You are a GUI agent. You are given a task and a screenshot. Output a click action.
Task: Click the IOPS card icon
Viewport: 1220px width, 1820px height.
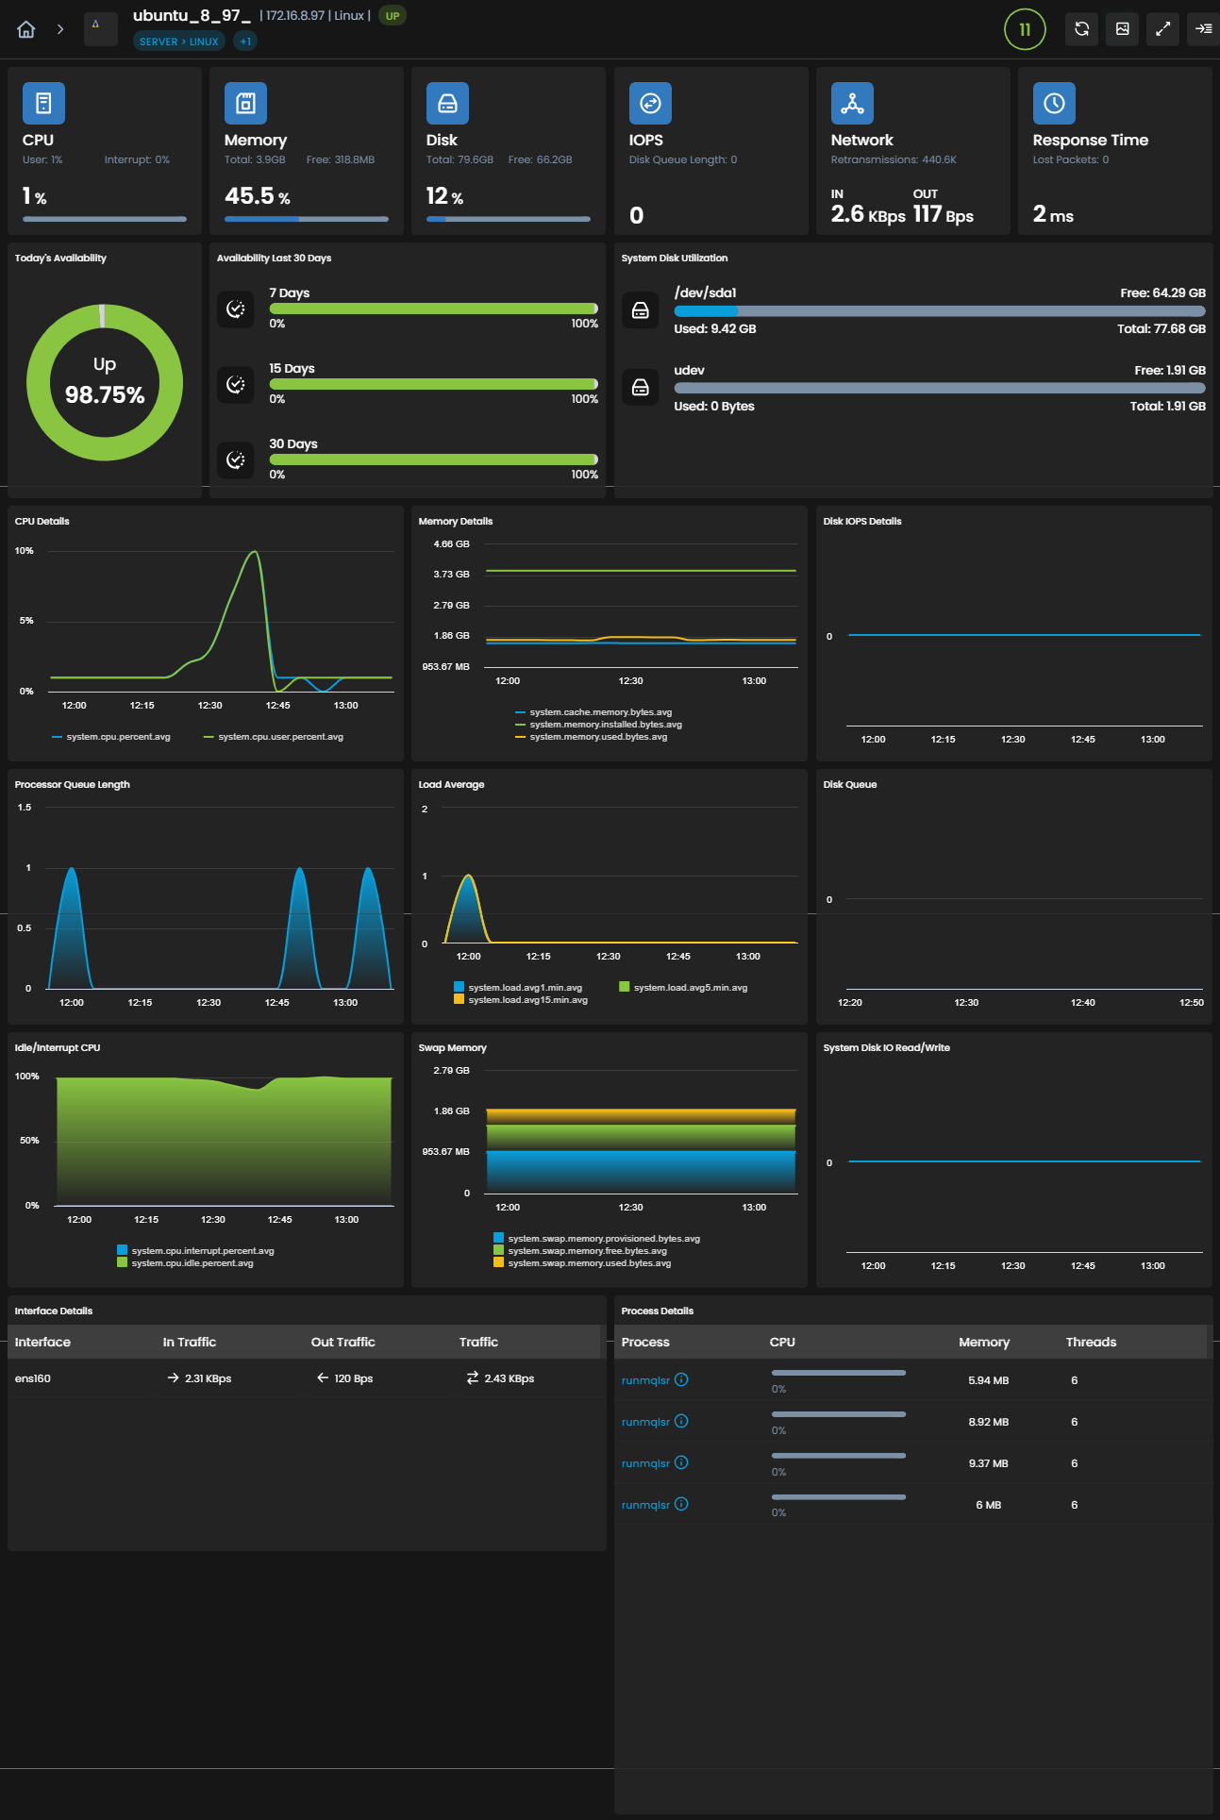click(x=650, y=104)
